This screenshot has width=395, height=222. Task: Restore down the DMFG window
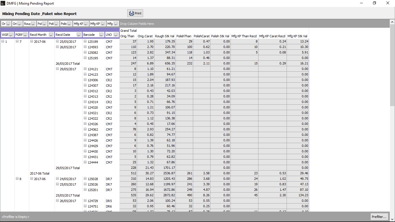coord(374,3)
